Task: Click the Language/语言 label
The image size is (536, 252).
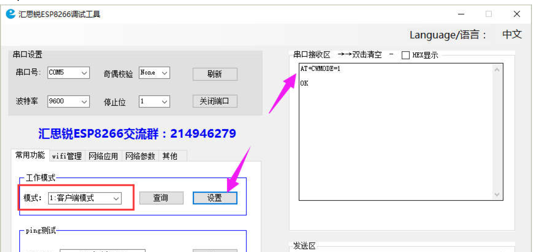Action: [x=448, y=35]
